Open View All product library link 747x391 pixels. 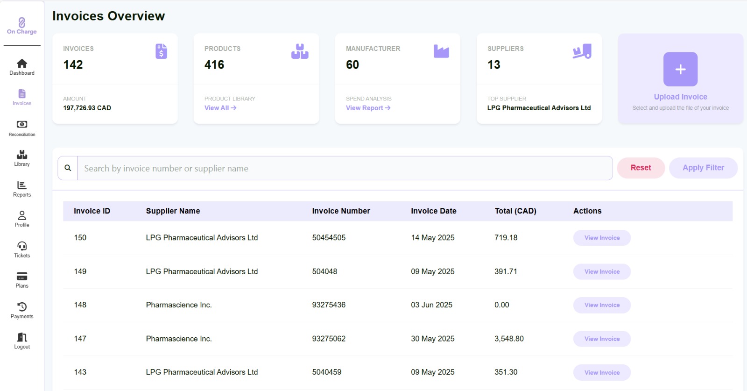click(x=220, y=108)
